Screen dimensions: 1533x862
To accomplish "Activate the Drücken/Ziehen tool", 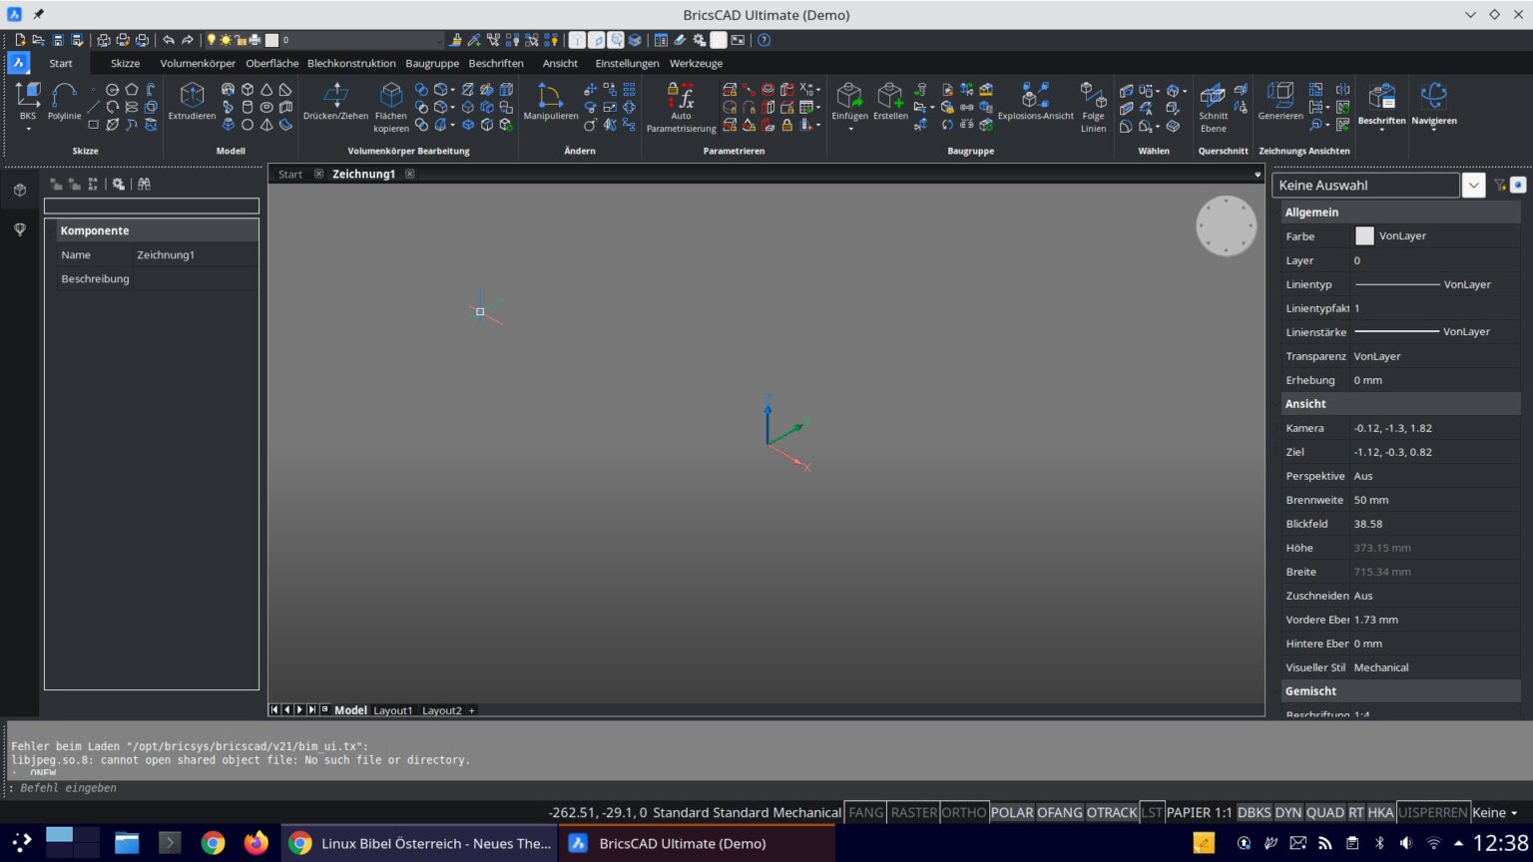I will 334,105.
